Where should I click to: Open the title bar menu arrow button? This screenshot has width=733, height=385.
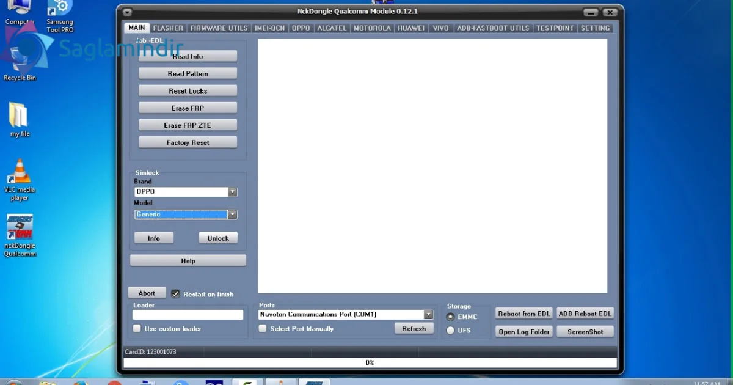point(127,12)
